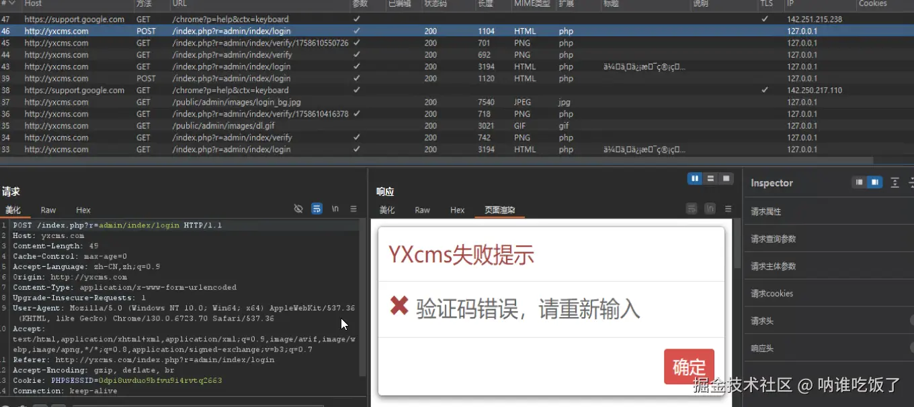The width and height of the screenshot is (914, 407).
Task: Open the request panel hamburger menu
Action: 354,209
